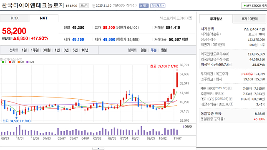Viewport: 267px width, 150px height.
Task: Click calendar icon before 2025.11.10 date
Action: point(93,6)
